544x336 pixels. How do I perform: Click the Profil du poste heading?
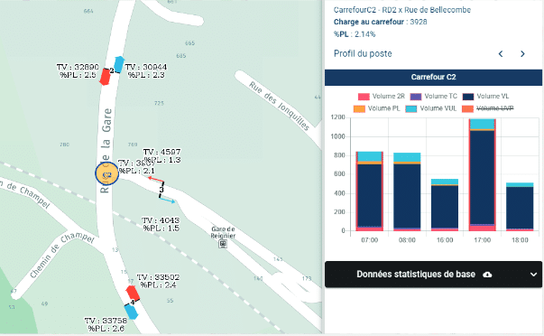click(363, 53)
